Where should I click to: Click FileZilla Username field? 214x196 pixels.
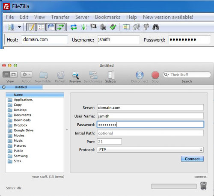coord(119,39)
